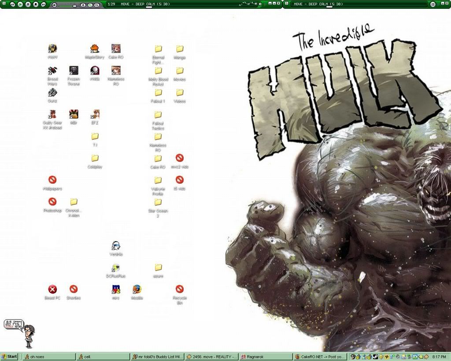
Task: Toggle the PL playlist button
Action: pyautogui.click(x=90, y=5)
